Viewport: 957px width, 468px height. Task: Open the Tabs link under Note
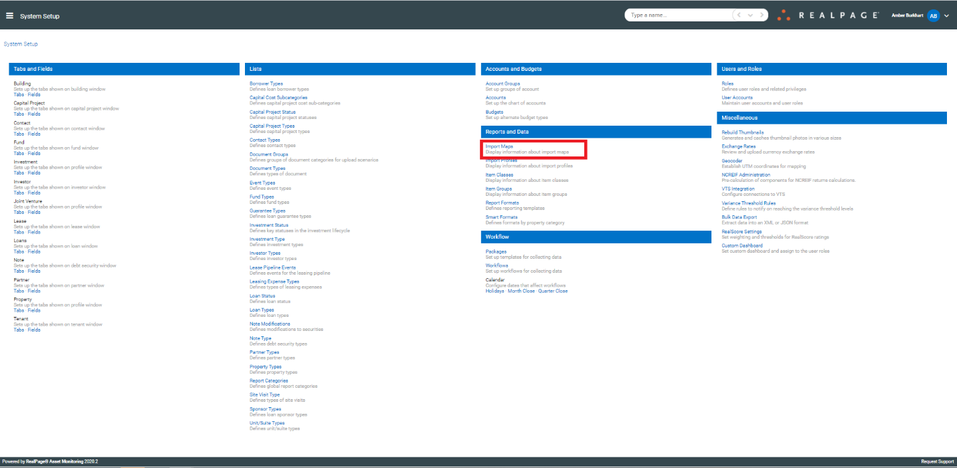[x=19, y=271]
